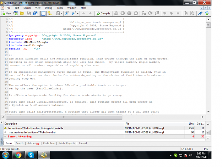
Task: Click the green MQL5 cloud icon
Action: click(207, 13)
